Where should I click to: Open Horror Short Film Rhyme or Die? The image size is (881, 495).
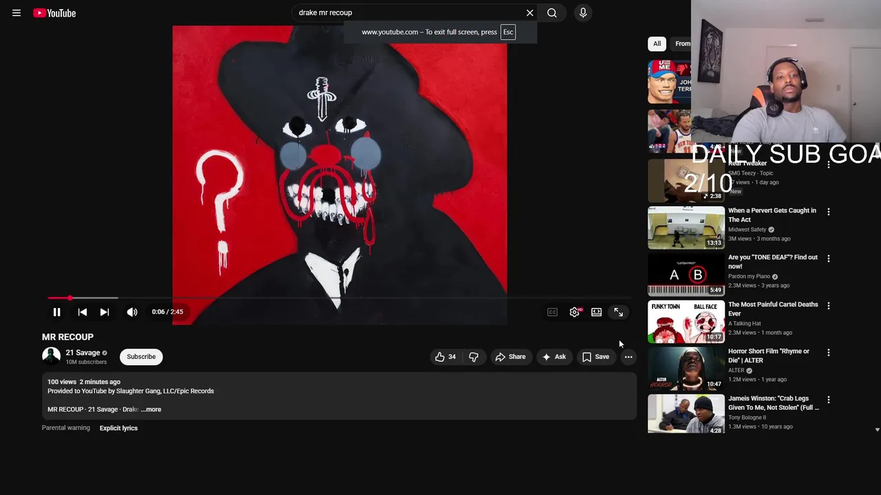[769, 355]
